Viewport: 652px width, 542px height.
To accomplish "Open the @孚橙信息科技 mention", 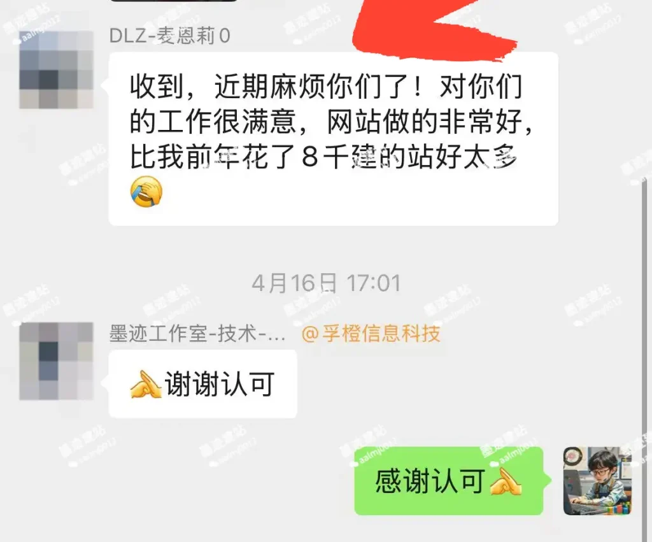I will tap(371, 334).
